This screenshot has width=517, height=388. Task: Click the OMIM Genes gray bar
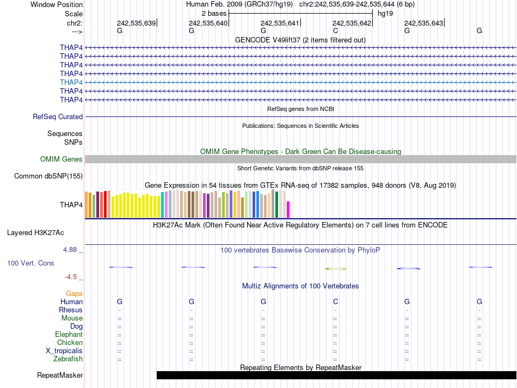(300, 159)
